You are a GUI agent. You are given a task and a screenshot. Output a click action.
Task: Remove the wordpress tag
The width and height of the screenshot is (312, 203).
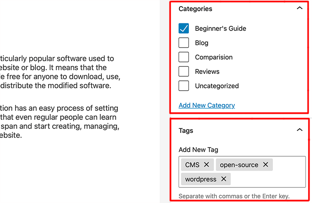click(x=224, y=179)
